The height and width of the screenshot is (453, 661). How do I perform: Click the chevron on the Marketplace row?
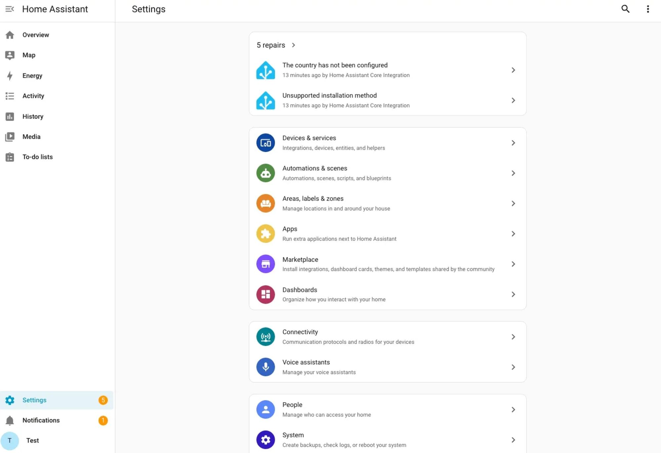click(x=513, y=264)
